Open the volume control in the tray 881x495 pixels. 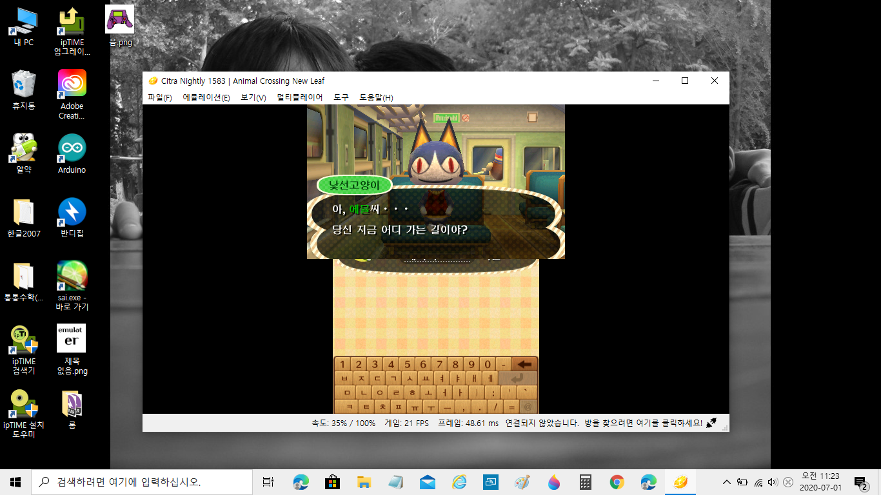click(773, 482)
